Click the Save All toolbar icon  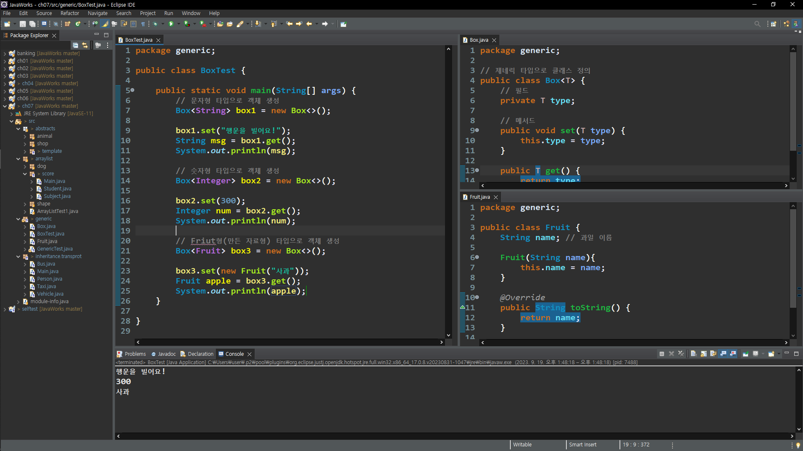[32, 24]
